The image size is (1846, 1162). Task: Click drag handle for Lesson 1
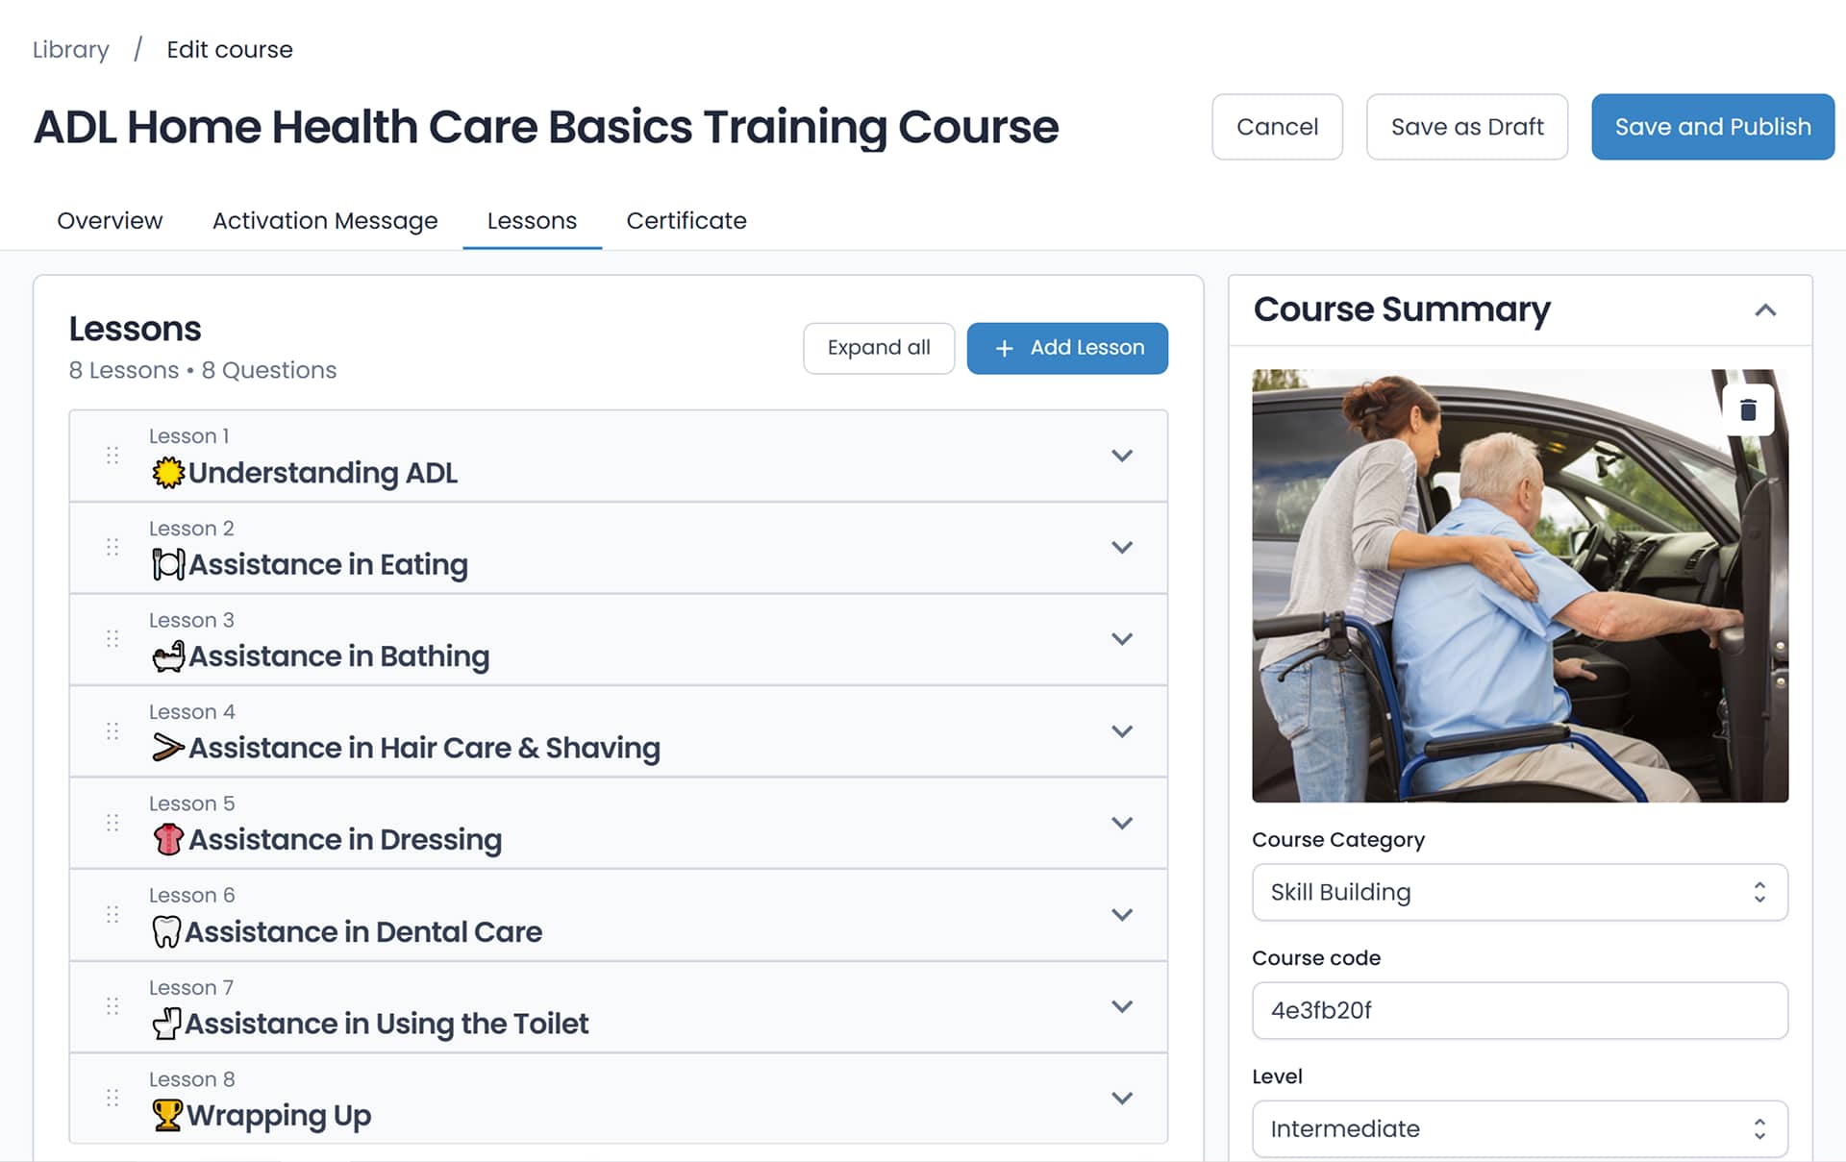[x=112, y=456]
